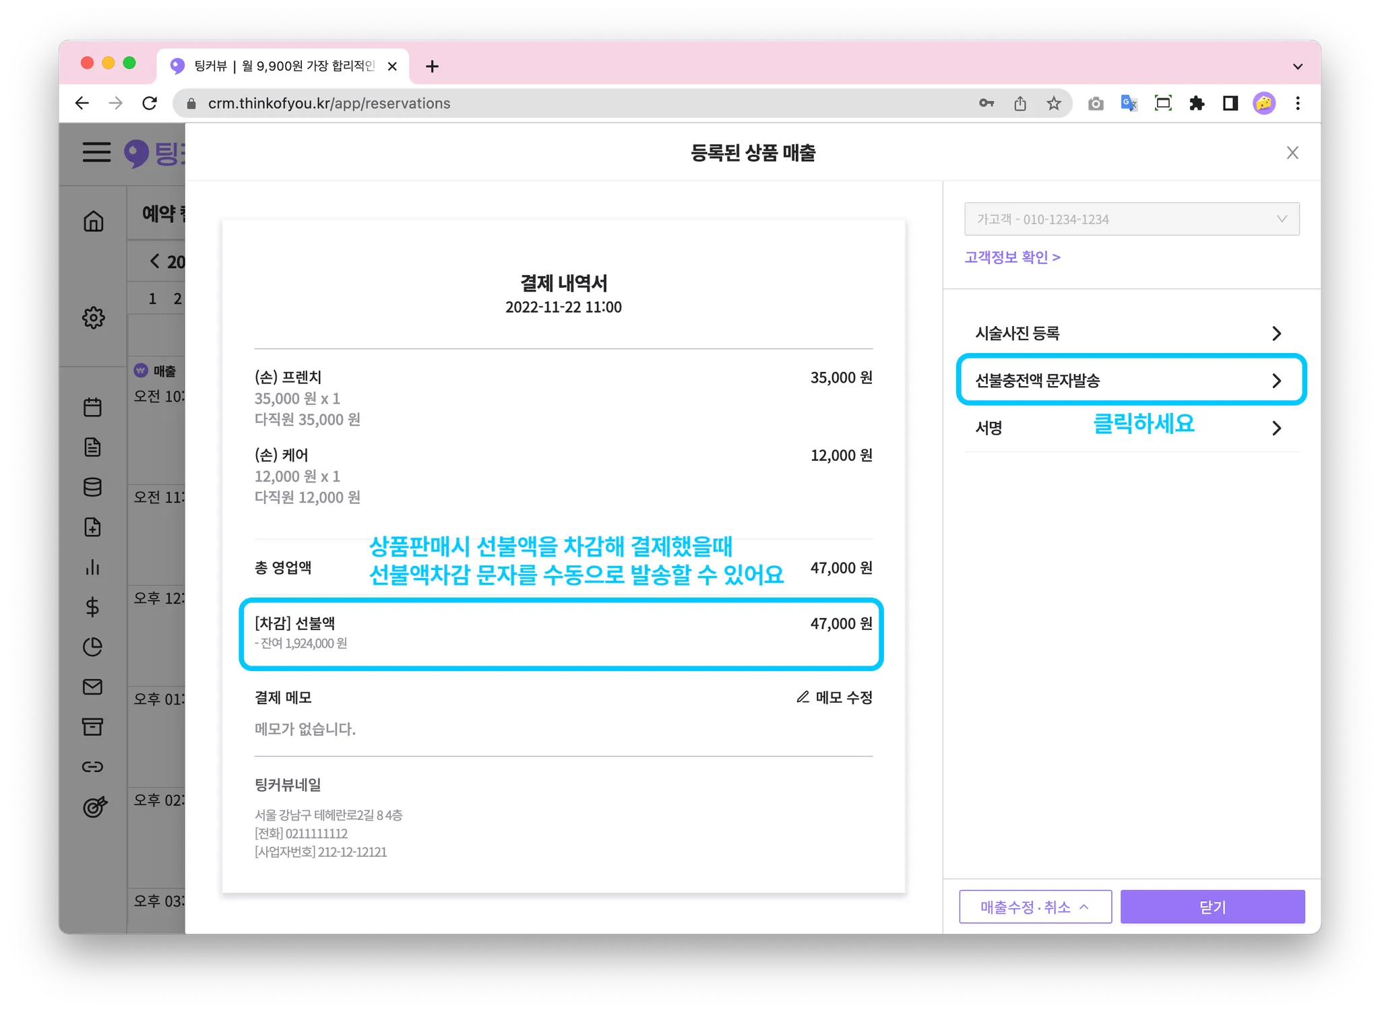Open the 매출수정·취소 dropdown button

tap(1034, 907)
